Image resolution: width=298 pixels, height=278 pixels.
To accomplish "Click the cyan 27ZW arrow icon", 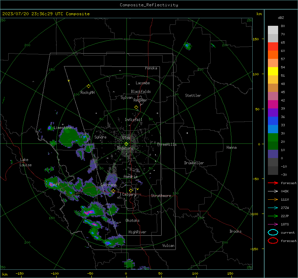I will [273, 208].
